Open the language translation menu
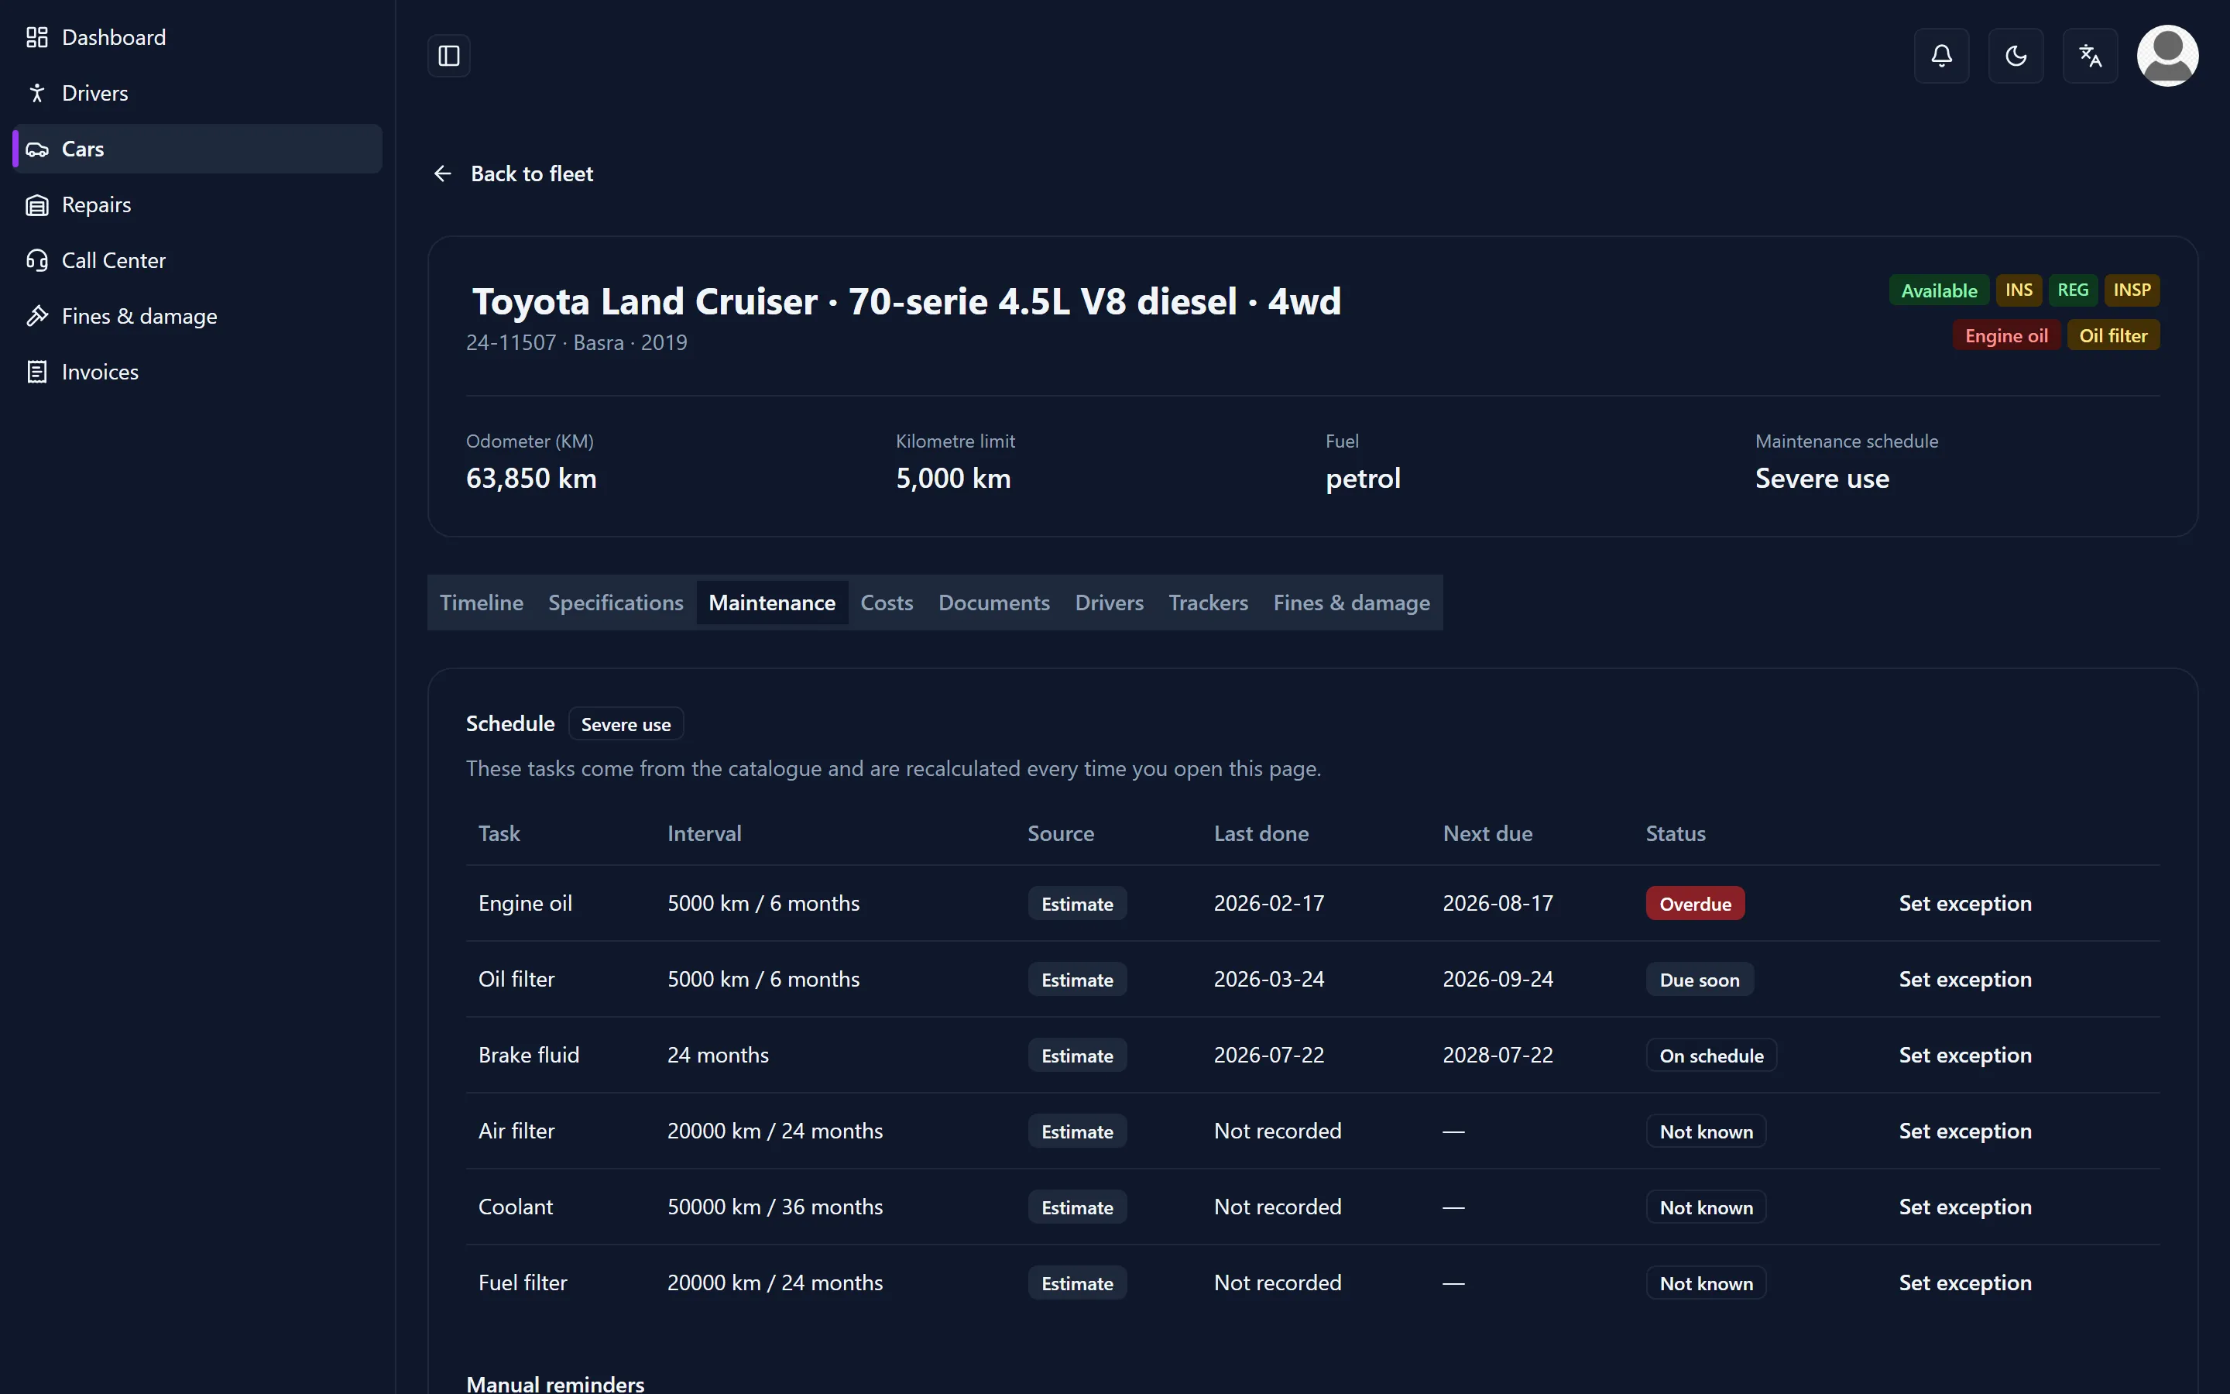Image resolution: width=2230 pixels, height=1394 pixels. pyautogui.click(x=2090, y=57)
